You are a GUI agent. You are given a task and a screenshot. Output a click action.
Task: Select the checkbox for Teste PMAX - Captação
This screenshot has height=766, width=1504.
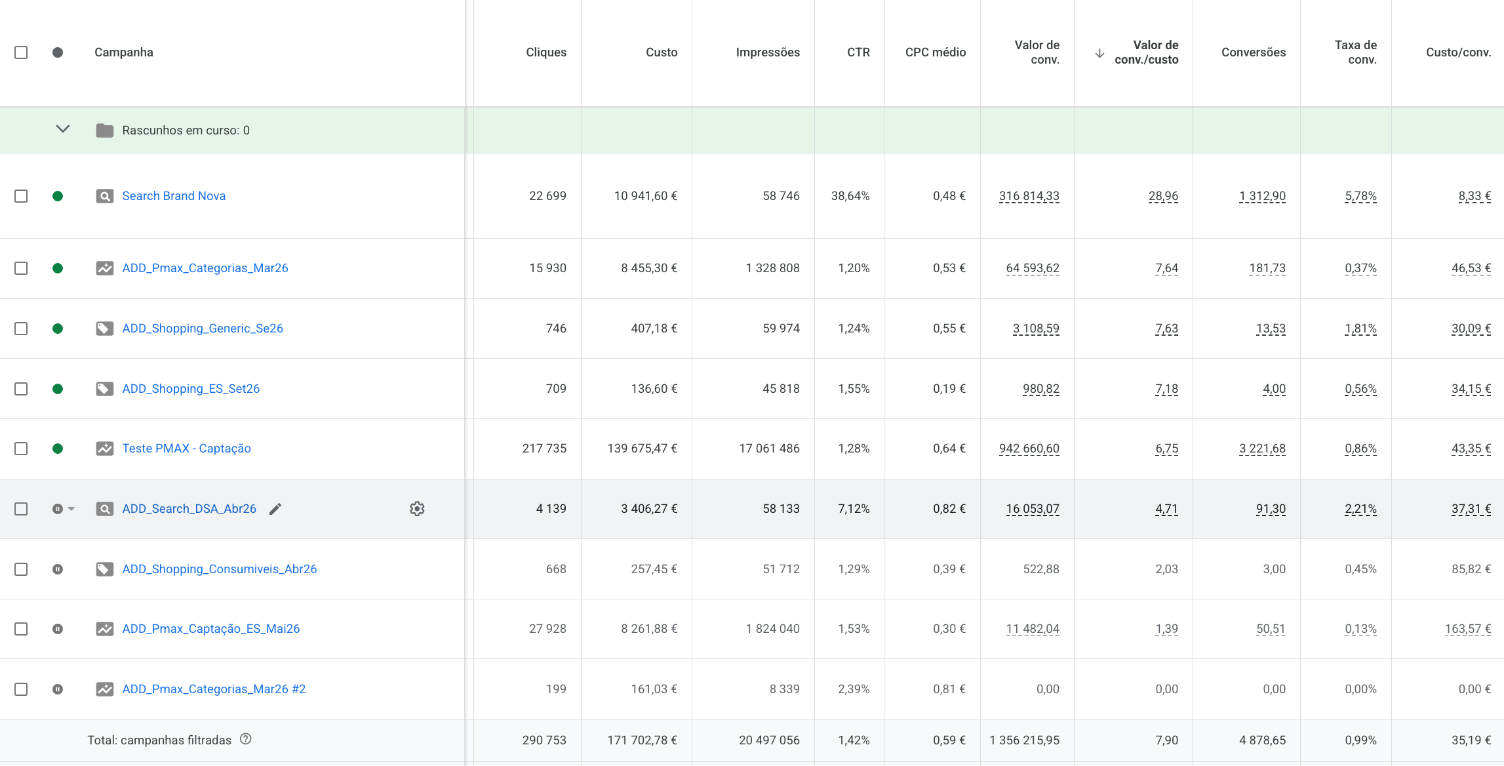point(21,449)
